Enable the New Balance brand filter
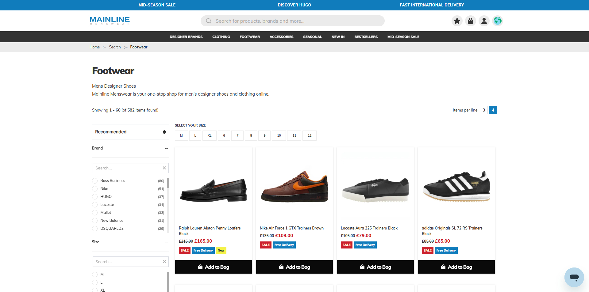The image size is (589, 292). pos(95,221)
